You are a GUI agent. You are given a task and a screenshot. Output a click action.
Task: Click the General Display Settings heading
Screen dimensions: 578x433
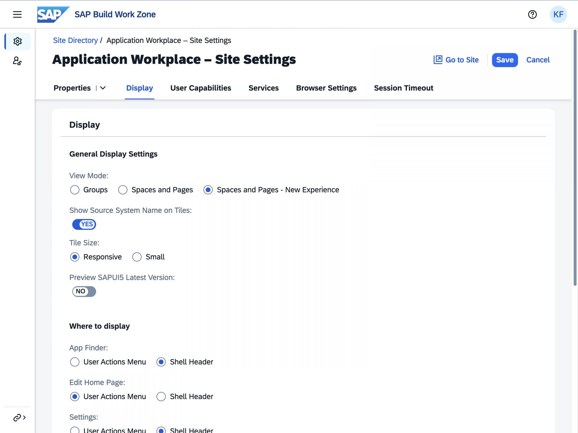(113, 154)
